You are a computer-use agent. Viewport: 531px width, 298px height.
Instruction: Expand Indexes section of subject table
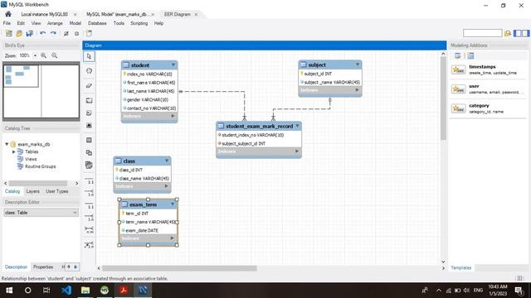[357, 90]
